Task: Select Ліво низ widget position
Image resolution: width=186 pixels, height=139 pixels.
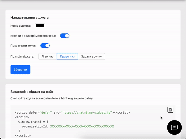Action: 47,56
